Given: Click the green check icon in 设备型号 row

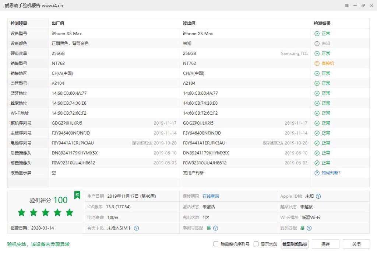Looking at the screenshot, I should (x=317, y=34).
